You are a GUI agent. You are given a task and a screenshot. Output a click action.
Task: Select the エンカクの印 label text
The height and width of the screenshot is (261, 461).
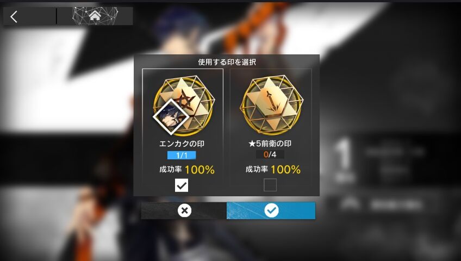point(182,144)
